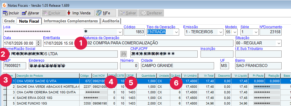Click the binoculars search icon beside Nome/Razão Social

pos(123,54)
